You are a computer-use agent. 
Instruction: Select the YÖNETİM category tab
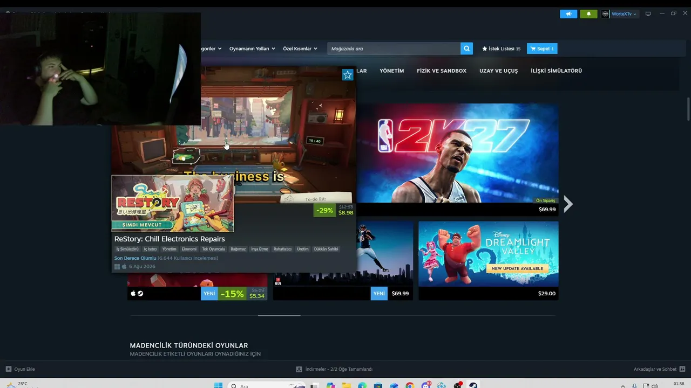point(392,71)
